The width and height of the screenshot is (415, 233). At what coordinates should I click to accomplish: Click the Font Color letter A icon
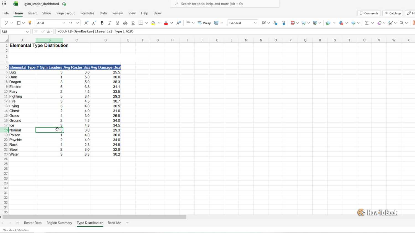point(166,23)
